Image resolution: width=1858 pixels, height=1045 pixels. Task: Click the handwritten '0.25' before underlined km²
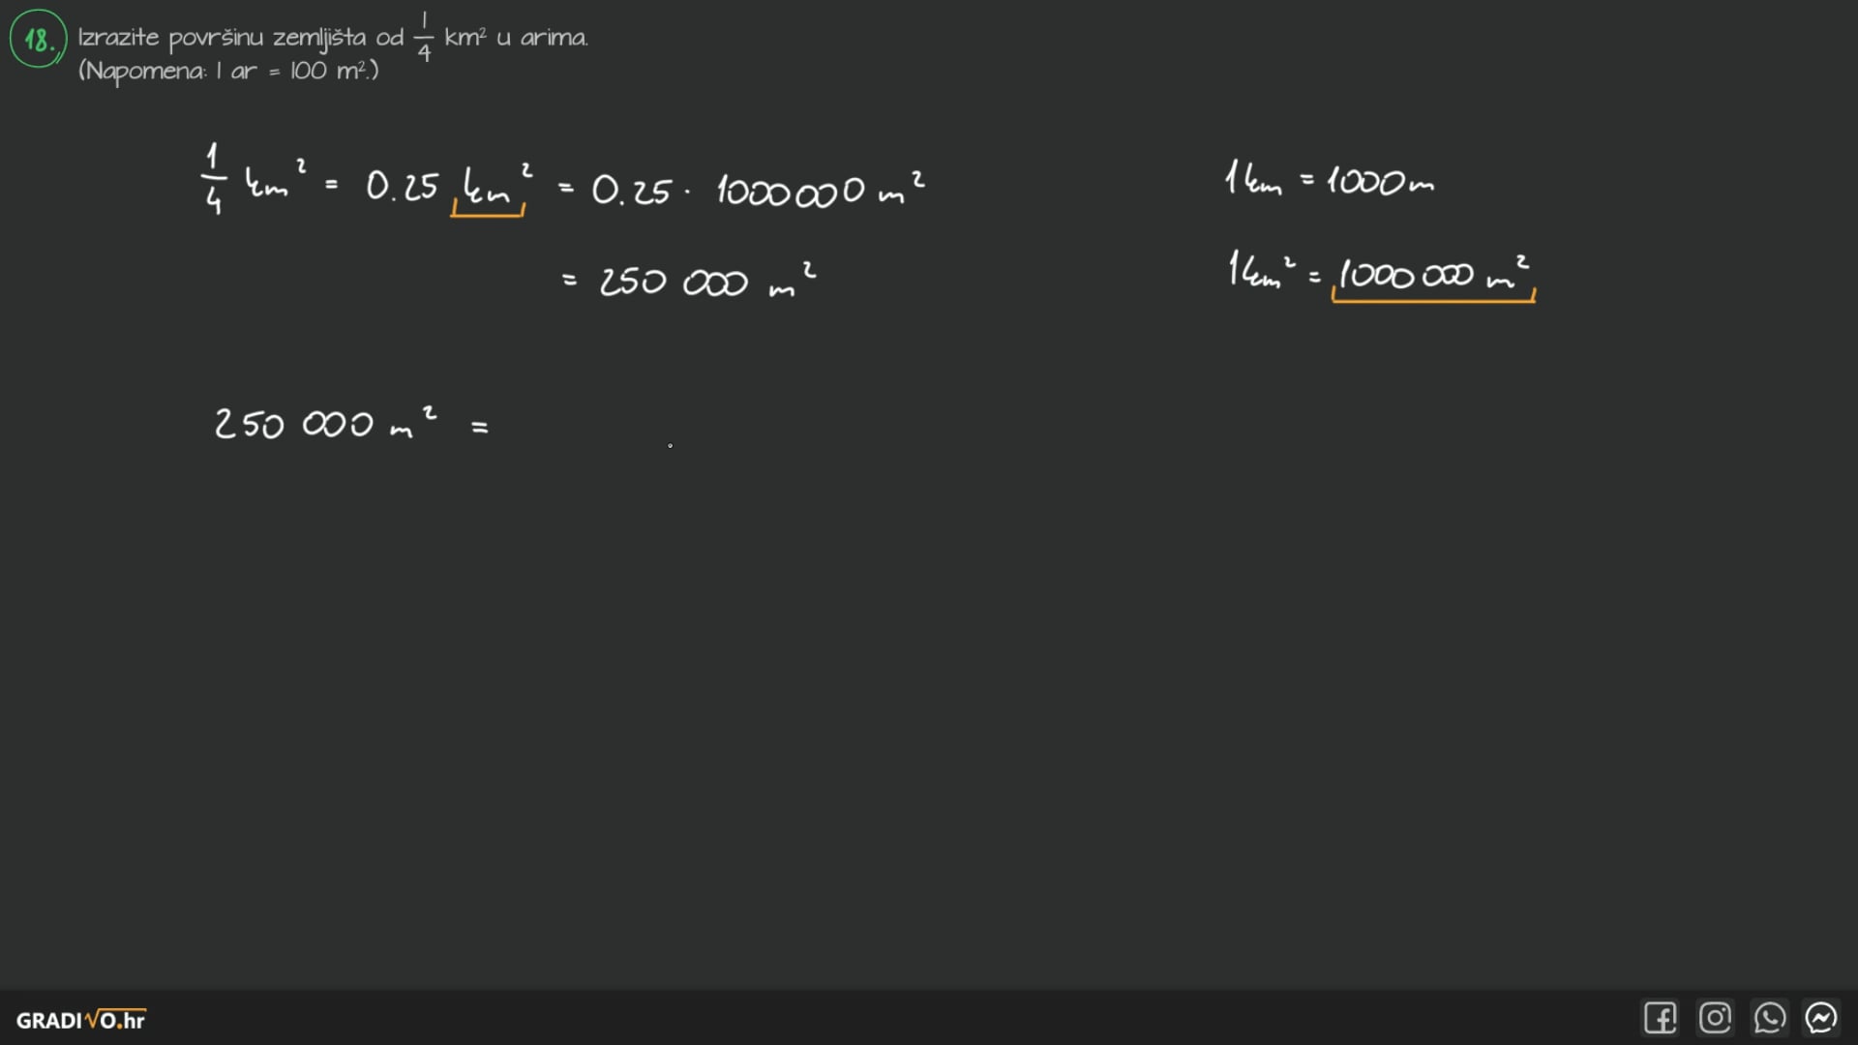(402, 185)
